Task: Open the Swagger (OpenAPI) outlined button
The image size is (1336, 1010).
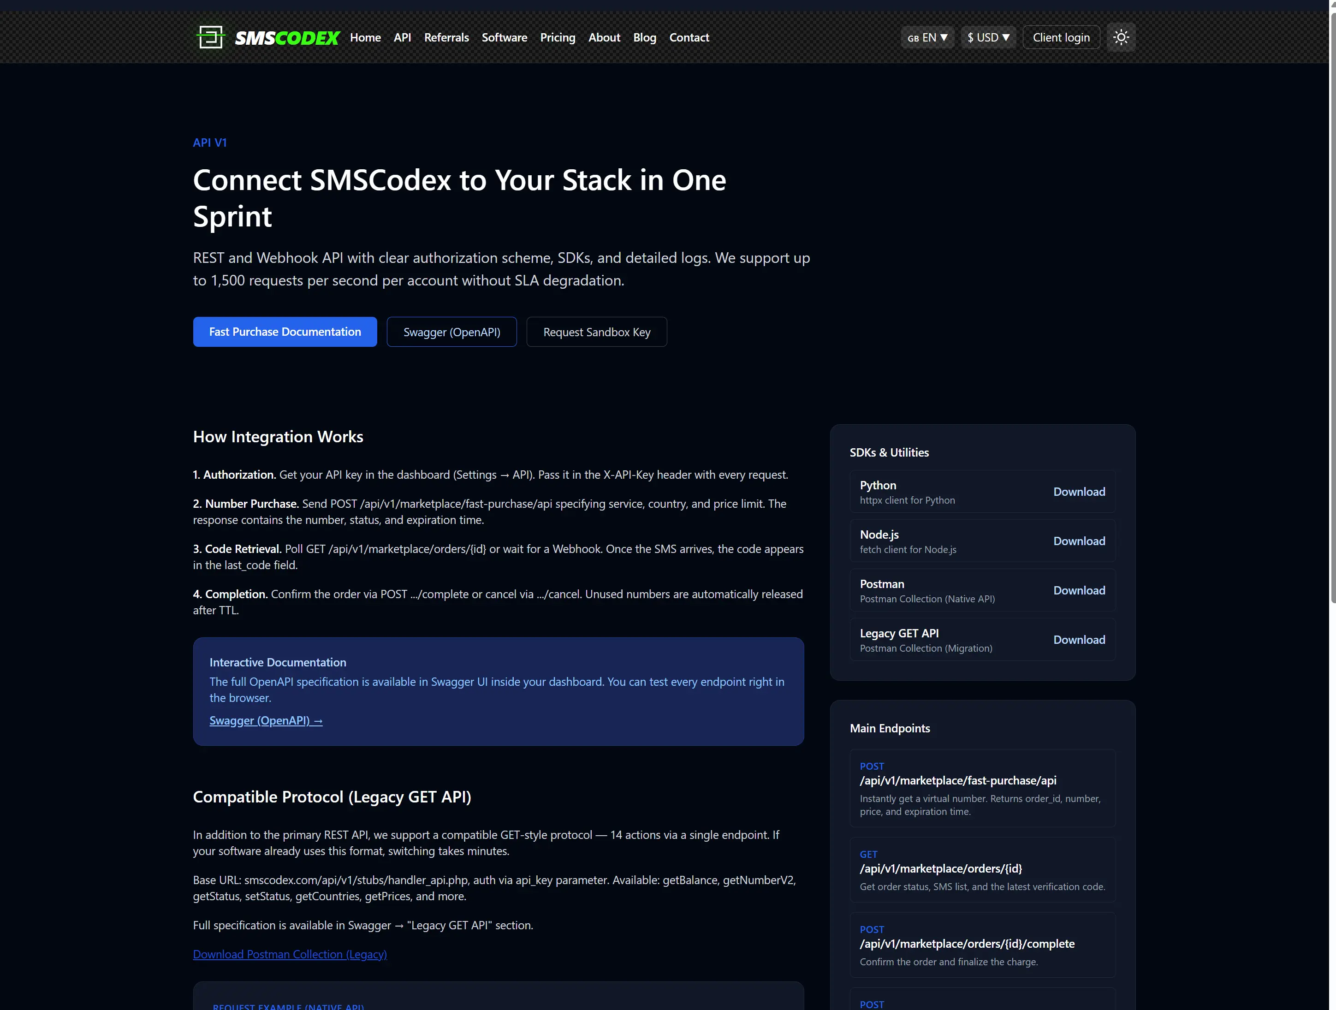Action: pyautogui.click(x=452, y=332)
